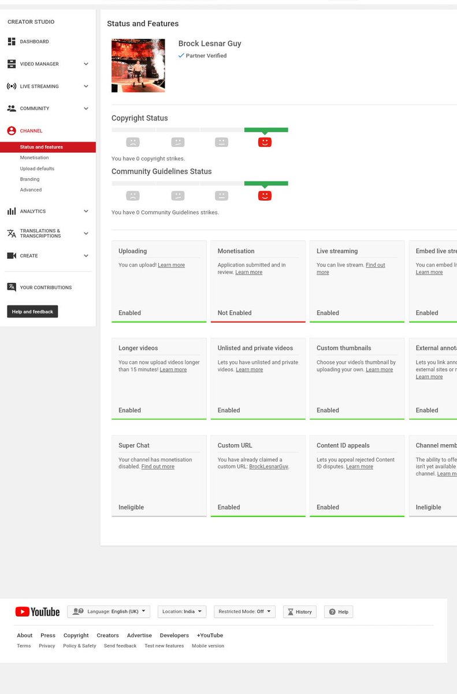457x694 pixels.
Task: Click Find out more in Live streaming card
Action: tap(351, 269)
